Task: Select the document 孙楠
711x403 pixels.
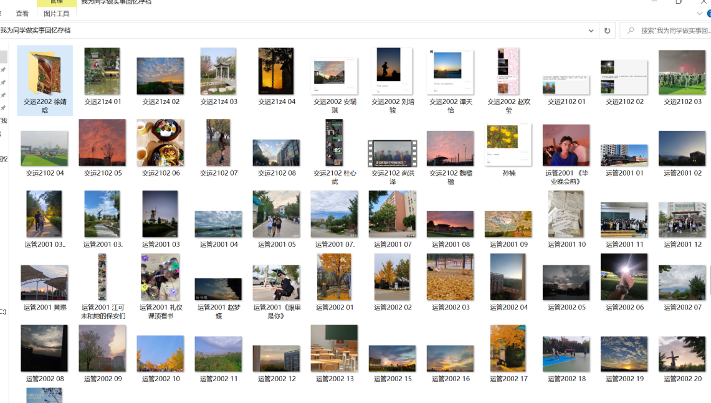Action: pyautogui.click(x=508, y=145)
